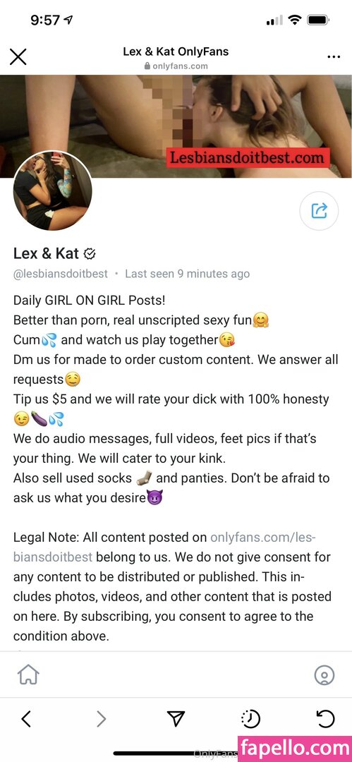Open the history clock icon
This screenshot has height=762, width=352.
click(251, 719)
